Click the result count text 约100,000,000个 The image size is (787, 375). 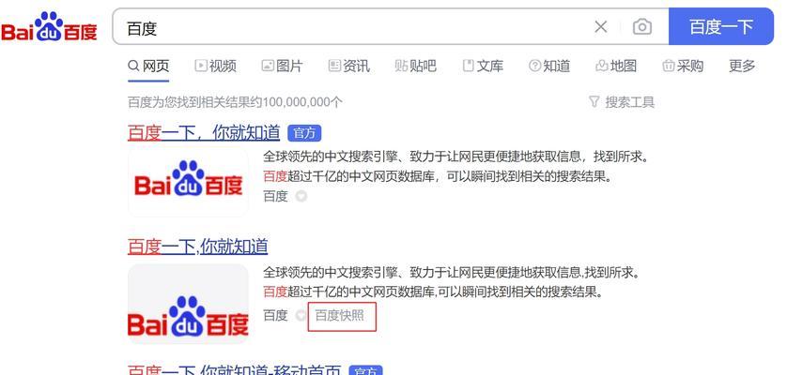point(297,102)
